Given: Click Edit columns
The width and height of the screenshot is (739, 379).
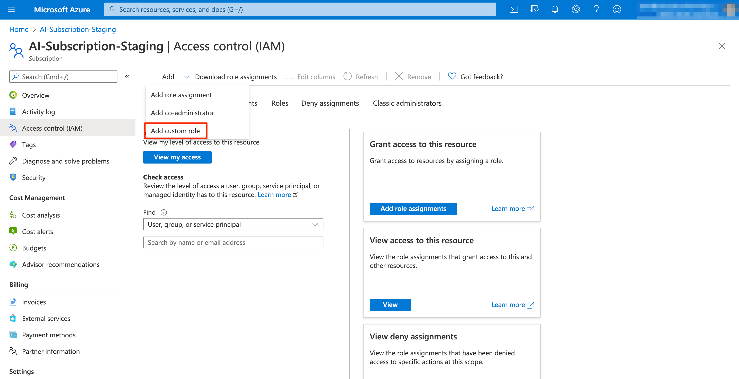Looking at the screenshot, I should click(x=310, y=76).
